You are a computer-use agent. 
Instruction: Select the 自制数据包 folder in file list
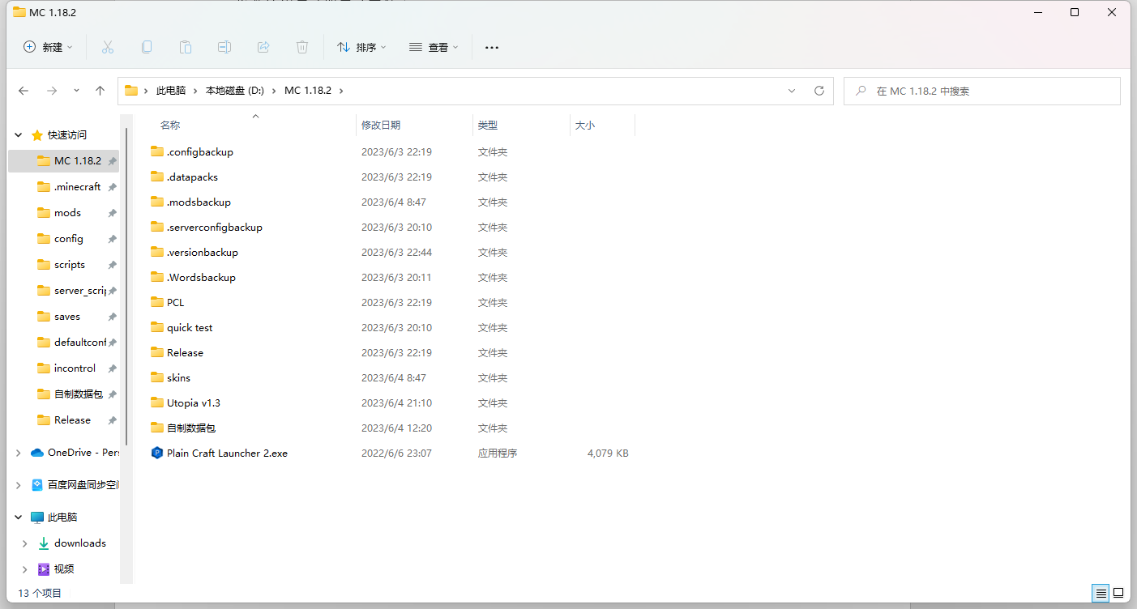pos(191,428)
